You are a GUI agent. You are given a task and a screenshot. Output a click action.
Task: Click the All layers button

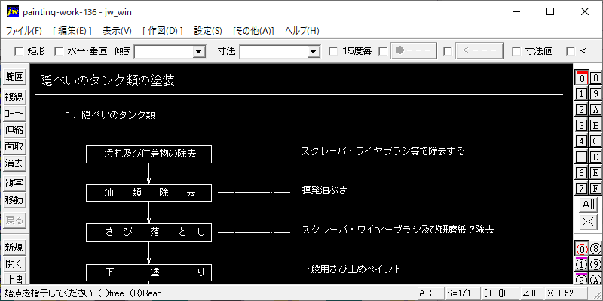point(589,205)
